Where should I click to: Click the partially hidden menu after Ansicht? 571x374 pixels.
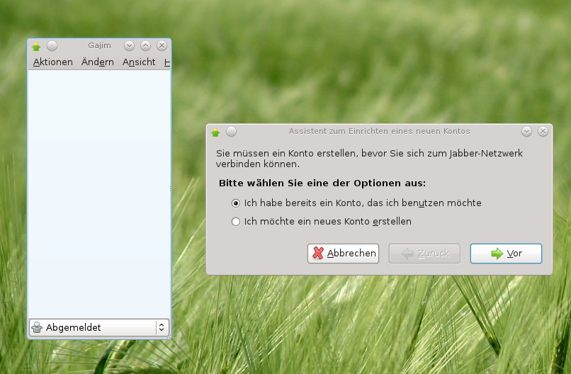click(167, 62)
